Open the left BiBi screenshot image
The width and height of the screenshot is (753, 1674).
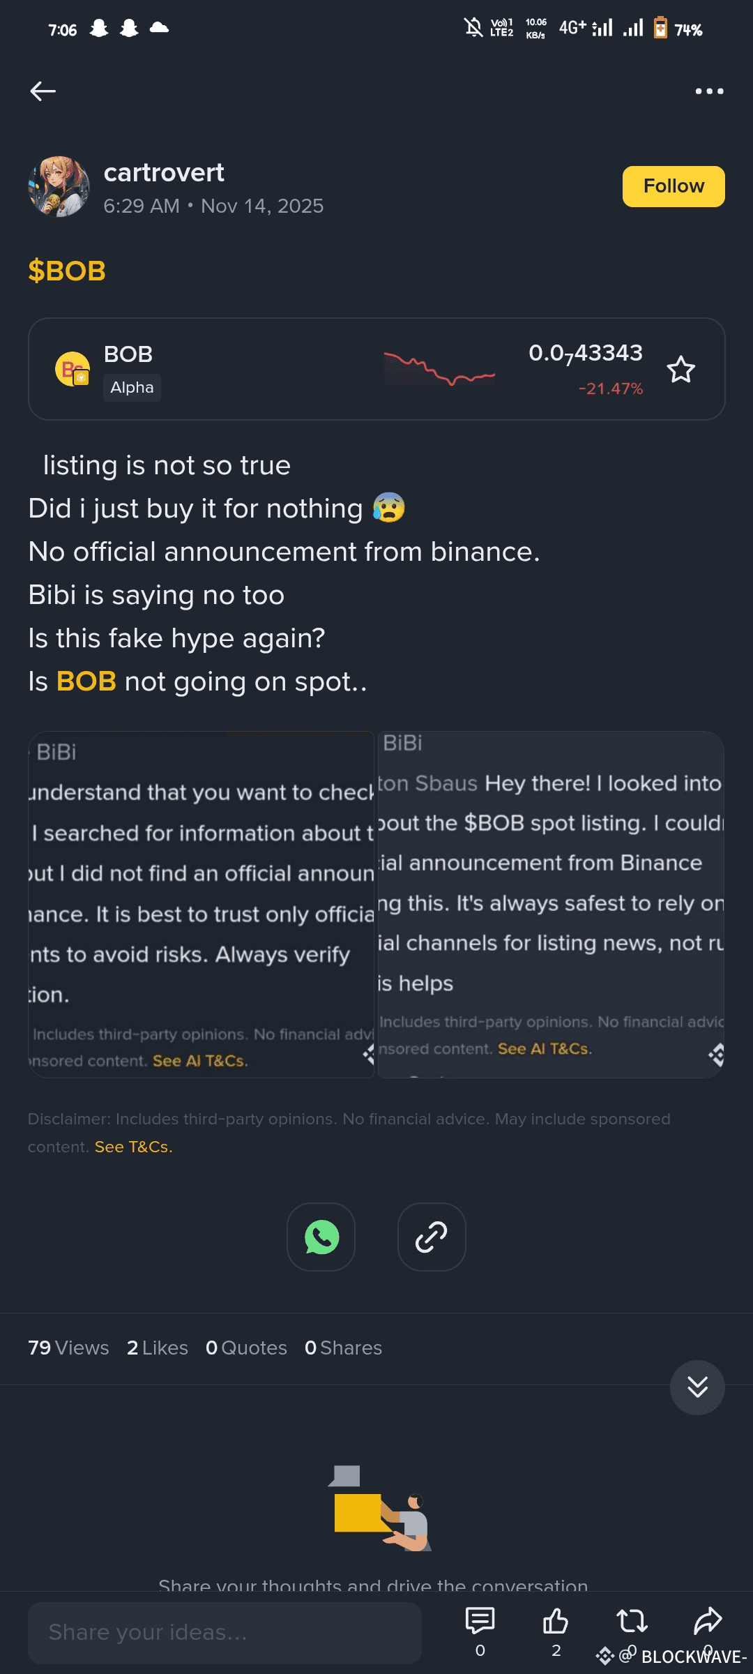coord(201,904)
